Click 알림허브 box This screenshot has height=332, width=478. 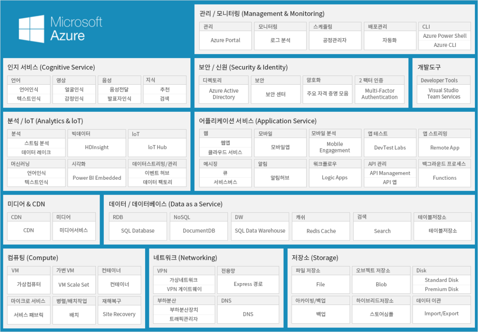click(280, 178)
